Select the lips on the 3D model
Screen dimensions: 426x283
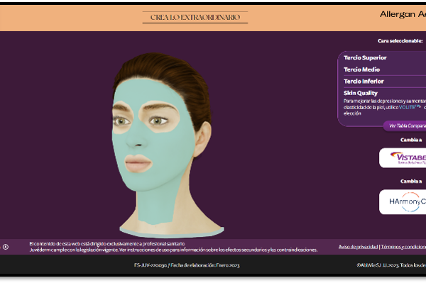[138, 163]
